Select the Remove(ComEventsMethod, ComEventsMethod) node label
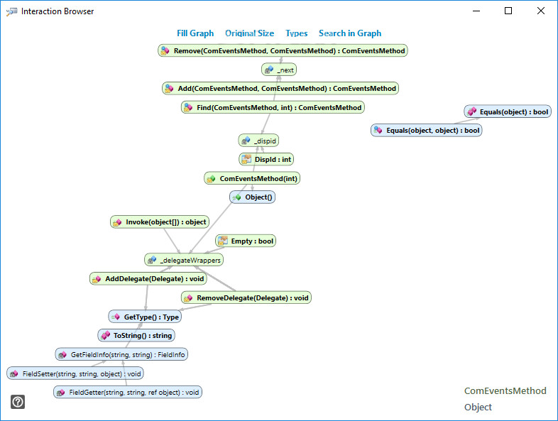 (x=290, y=51)
